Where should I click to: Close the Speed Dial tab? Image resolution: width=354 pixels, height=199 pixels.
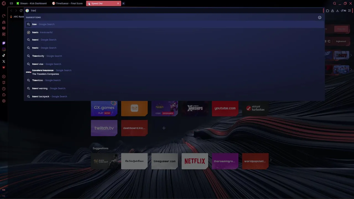[x=118, y=3]
